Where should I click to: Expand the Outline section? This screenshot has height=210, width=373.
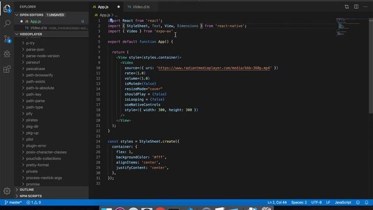tap(51, 190)
